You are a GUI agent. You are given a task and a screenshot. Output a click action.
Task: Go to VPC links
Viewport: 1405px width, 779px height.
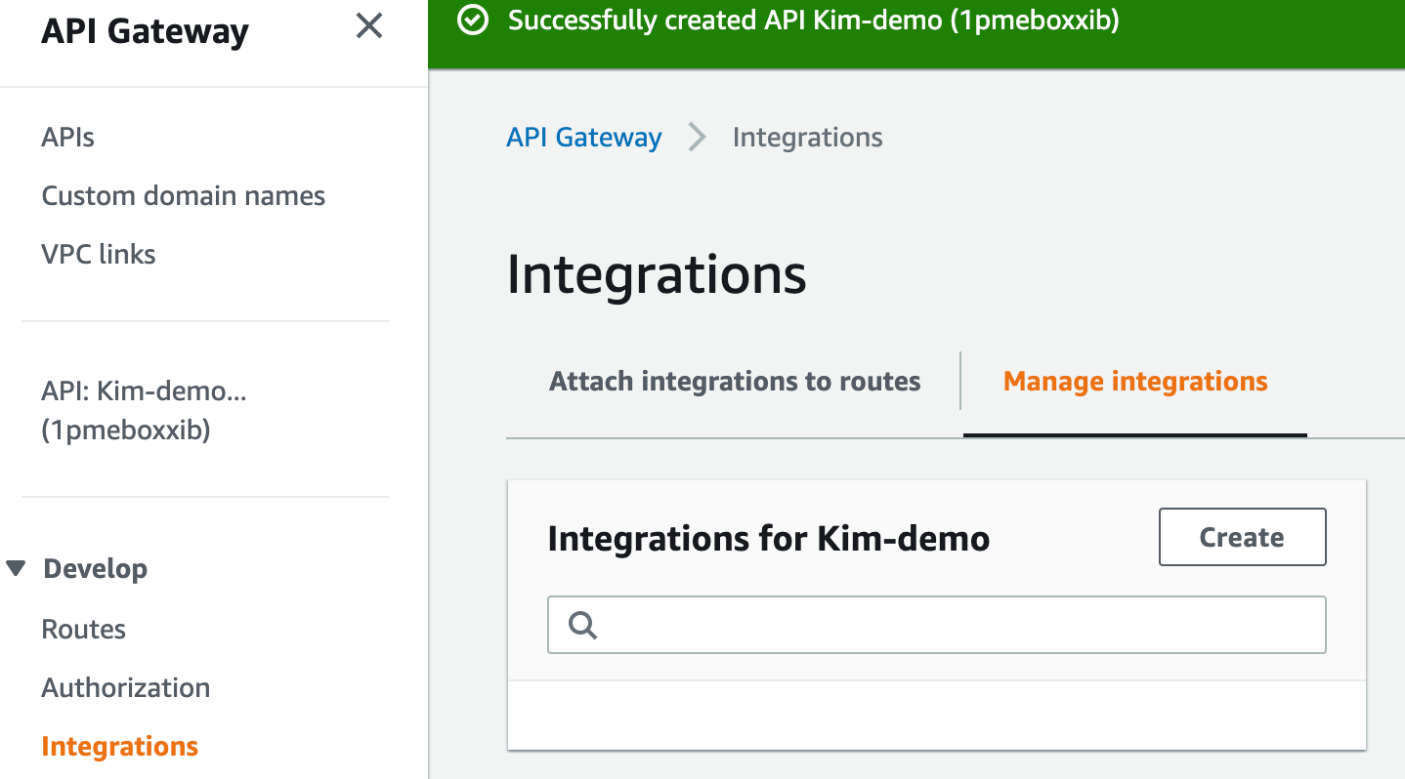point(98,254)
